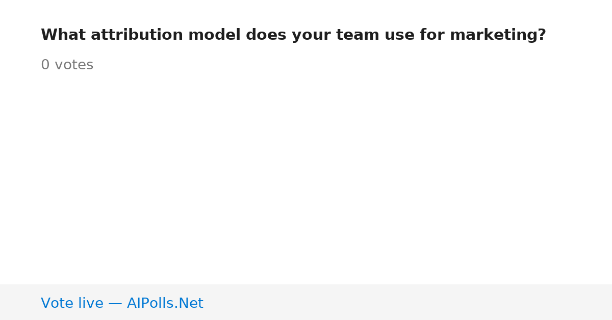Image resolution: width=612 pixels, height=320 pixels.
Task: Click the word model in the heading
Action: click(x=214, y=35)
